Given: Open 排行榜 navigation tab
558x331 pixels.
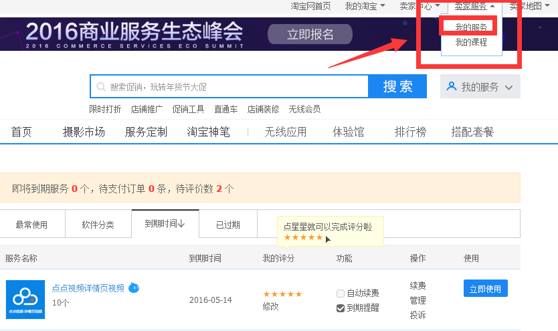Looking at the screenshot, I should pyautogui.click(x=410, y=132).
